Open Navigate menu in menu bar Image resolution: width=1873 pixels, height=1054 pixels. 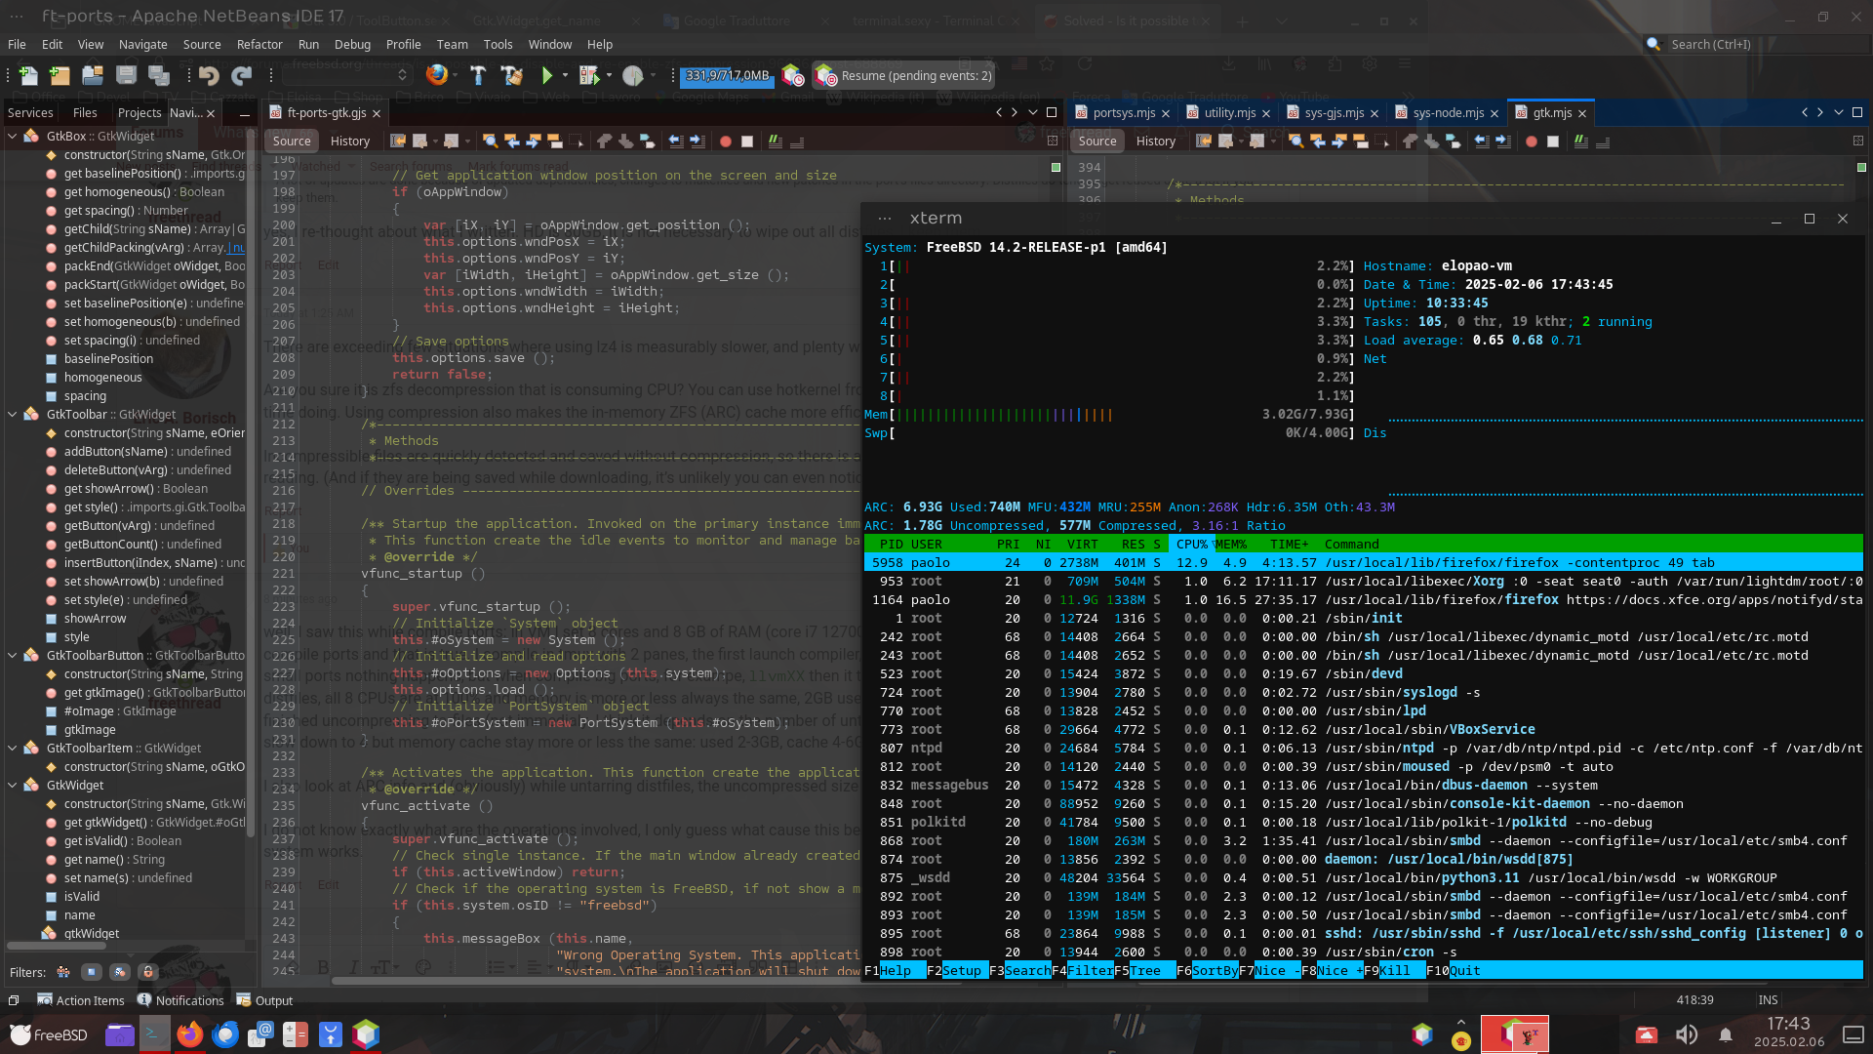[x=142, y=43]
